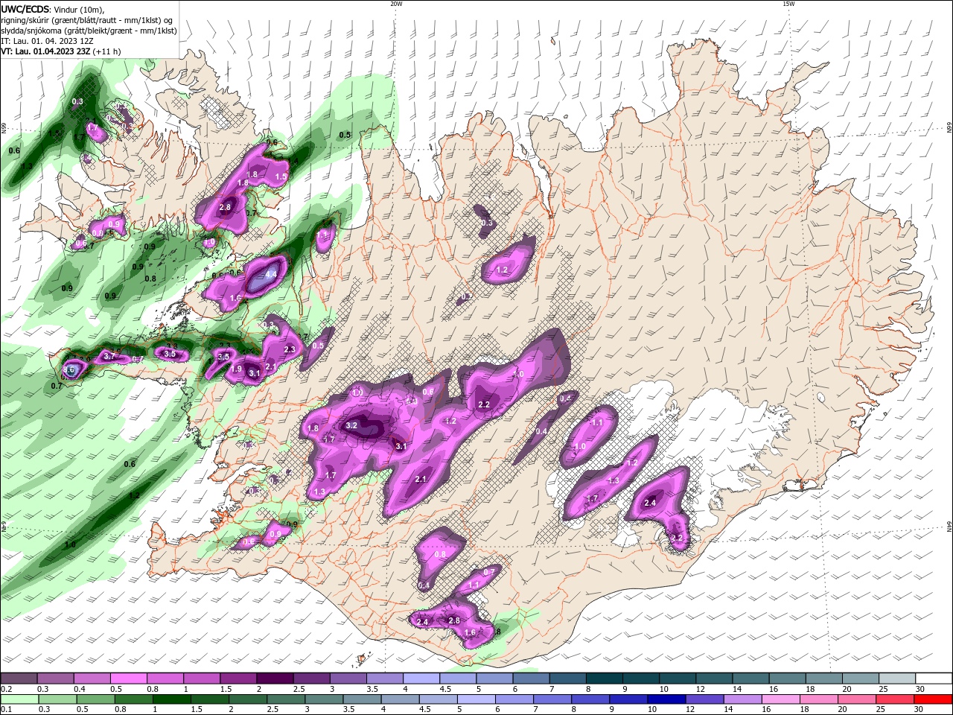Click the 1.9 precipitation value on the map
Viewport: 953px width, 715px height.
tap(237, 369)
